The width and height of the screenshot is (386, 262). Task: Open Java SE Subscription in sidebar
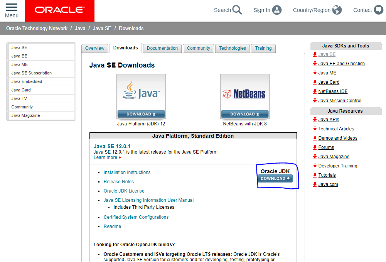pos(41,73)
